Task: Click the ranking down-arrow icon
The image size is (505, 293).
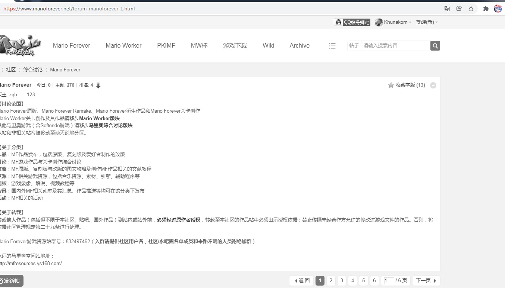Action: point(98,86)
